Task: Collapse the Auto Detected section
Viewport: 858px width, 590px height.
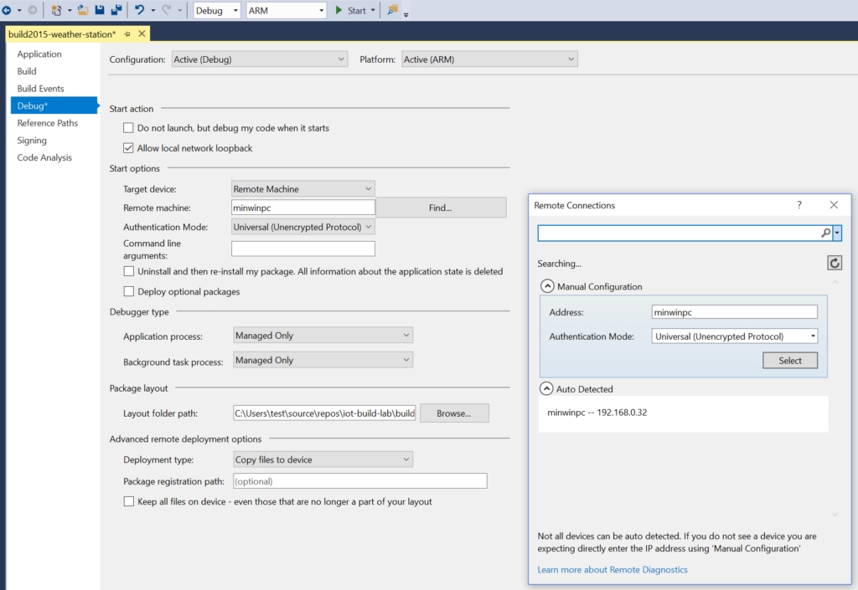Action: click(546, 388)
